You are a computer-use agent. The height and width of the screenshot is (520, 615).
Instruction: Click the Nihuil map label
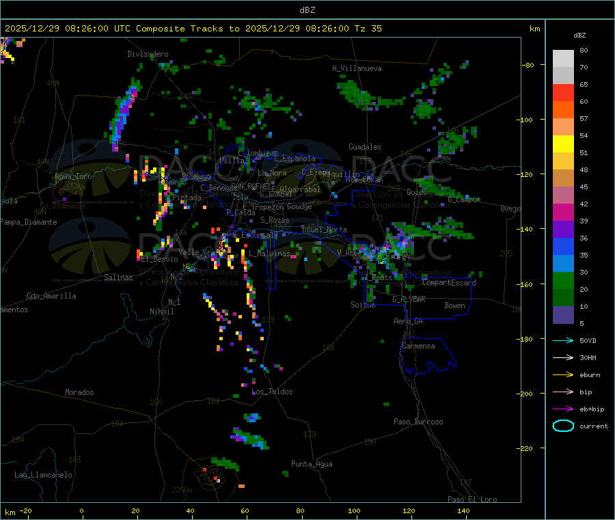pyautogui.click(x=161, y=312)
